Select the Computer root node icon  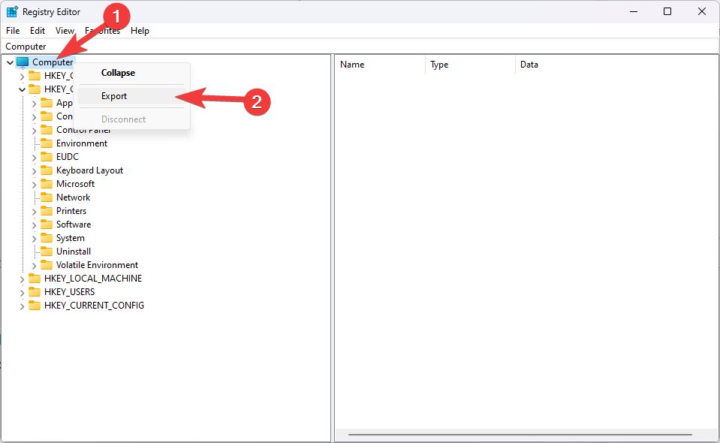click(x=23, y=62)
